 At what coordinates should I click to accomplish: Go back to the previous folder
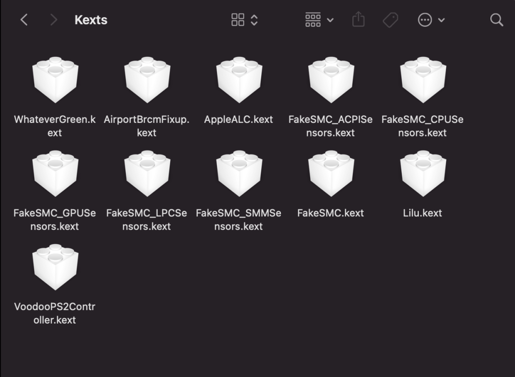pos(24,20)
